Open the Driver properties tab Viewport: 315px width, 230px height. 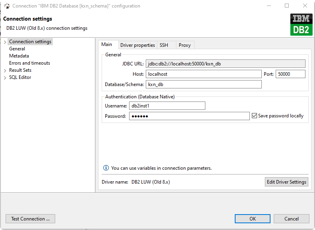(x=137, y=45)
